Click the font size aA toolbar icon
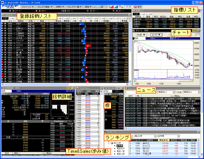 pyautogui.click(x=102, y=7)
